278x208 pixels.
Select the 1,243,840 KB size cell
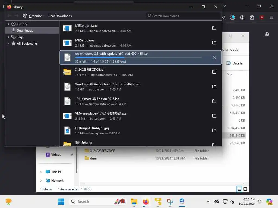coord(236,136)
